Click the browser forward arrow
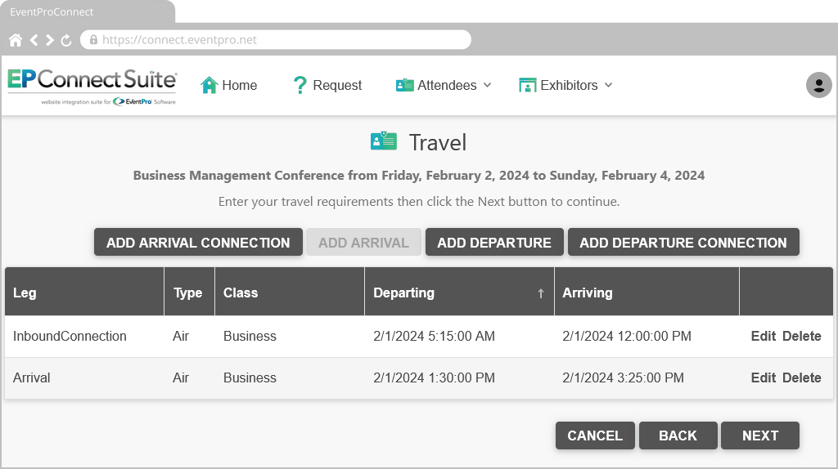838x469 pixels. (x=50, y=40)
